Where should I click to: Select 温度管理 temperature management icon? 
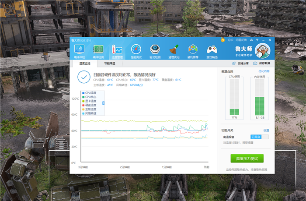click(x=117, y=51)
